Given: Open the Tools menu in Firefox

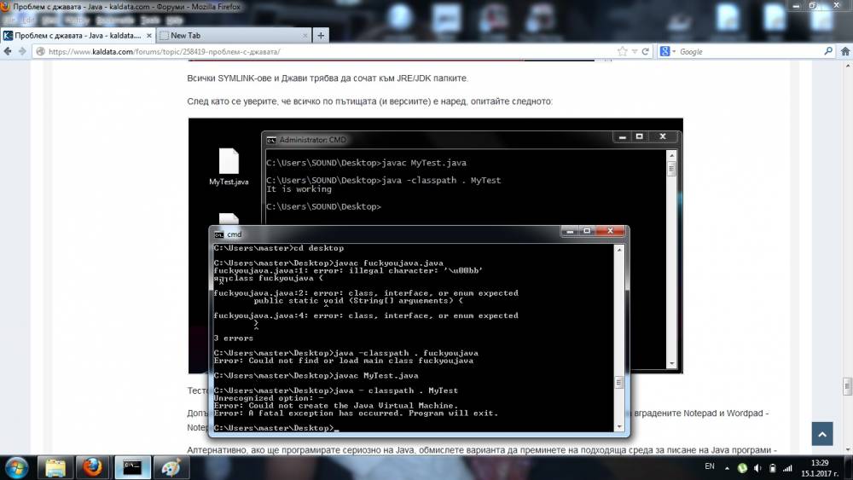Looking at the screenshot, I should tap(149, 20).
